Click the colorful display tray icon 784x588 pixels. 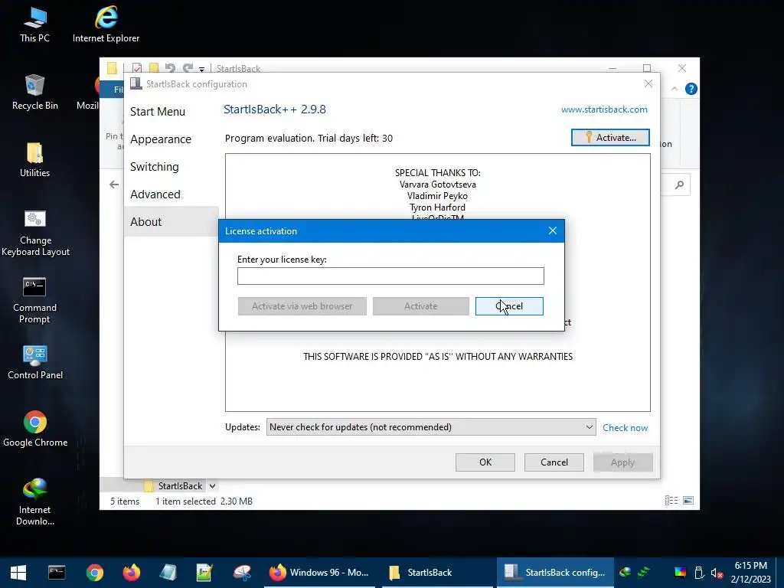coord(680,573)
